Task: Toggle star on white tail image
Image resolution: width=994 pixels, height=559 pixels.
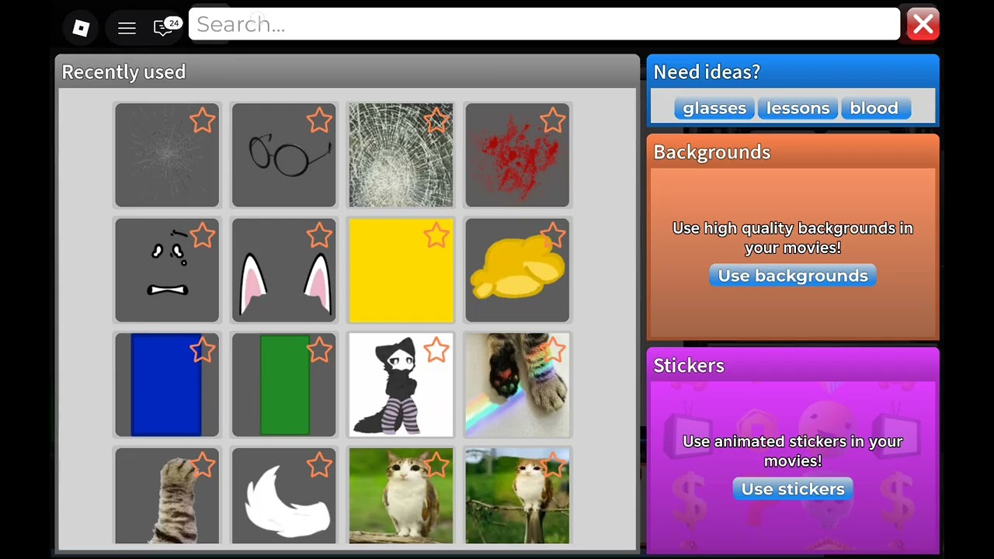Action: (319, 465)
